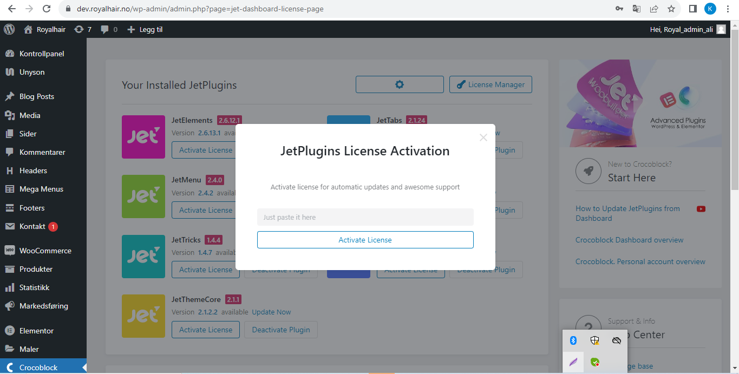Click the purple feather tray icon

click(573, 362)
